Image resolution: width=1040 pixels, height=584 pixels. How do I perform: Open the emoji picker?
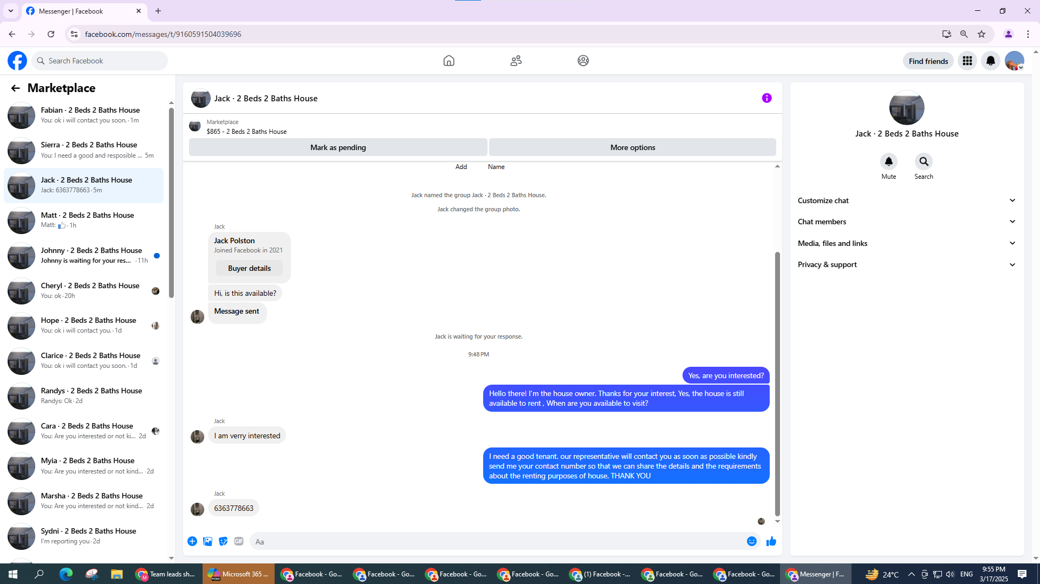(x=751, y=541)
